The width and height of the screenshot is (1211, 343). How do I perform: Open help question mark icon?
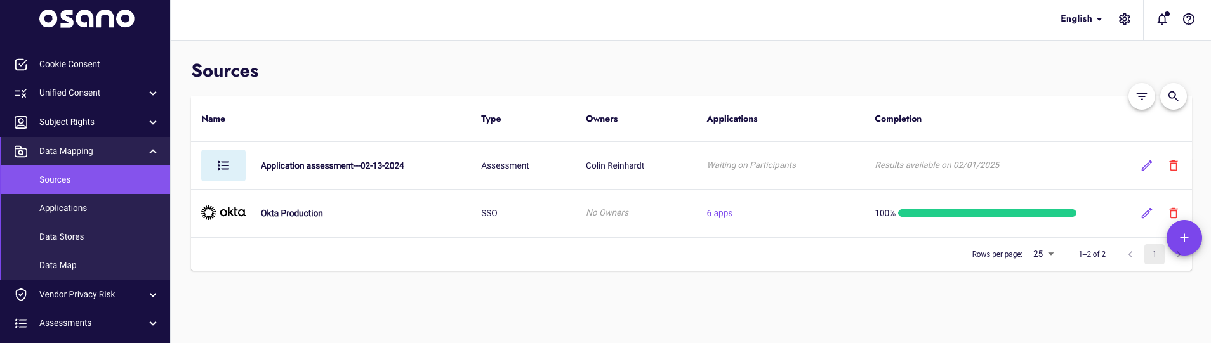pyautogui.click(x=1188, y=19)
